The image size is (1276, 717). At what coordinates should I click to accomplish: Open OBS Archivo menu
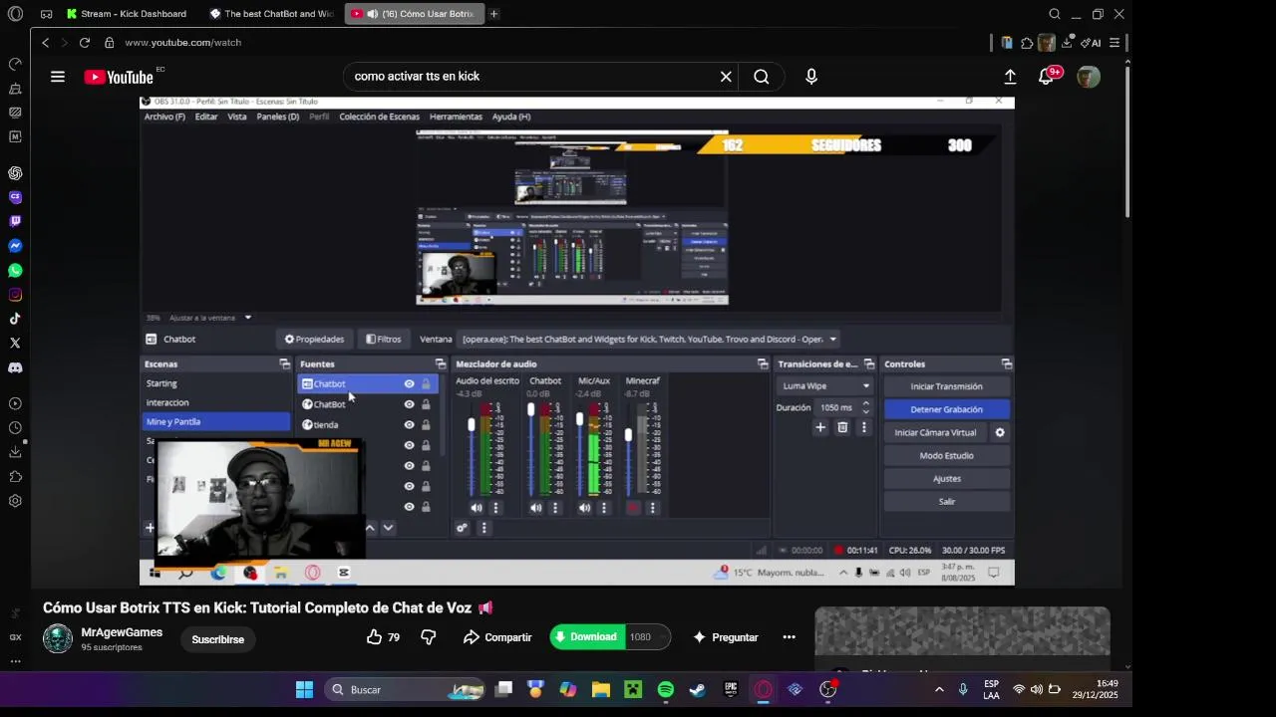pyautogui.click(x=164, y=117)
